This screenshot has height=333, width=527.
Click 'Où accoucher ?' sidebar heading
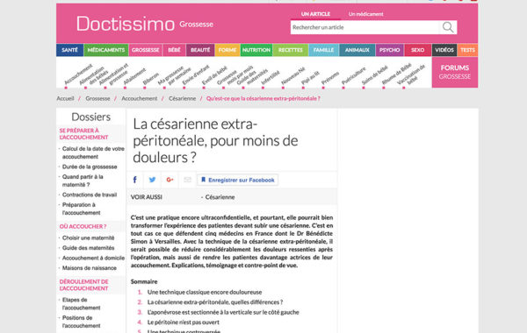point(83,226)
